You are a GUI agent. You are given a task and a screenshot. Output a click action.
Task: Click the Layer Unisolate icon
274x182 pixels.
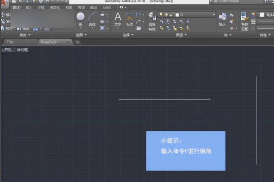coord(168,28)
